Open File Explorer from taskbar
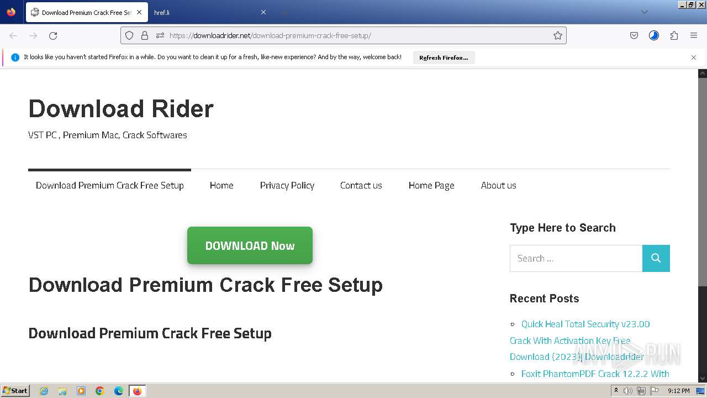707x398 pixels. [x=62, y=391]
